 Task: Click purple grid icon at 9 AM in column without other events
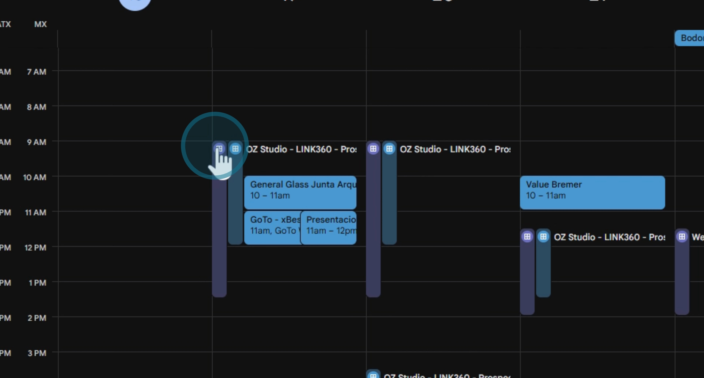point(373,149)
